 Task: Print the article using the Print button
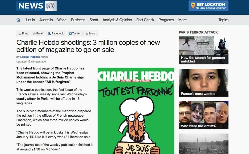pyautogui.click(x=23, y=33)
